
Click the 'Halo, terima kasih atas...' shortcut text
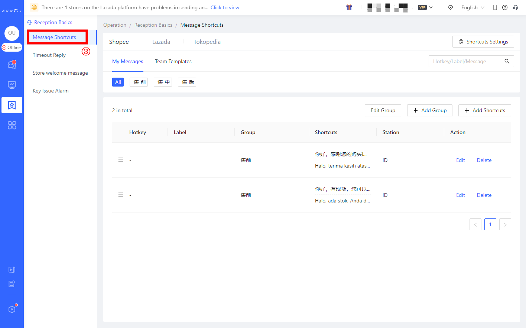click(x=342, y=166)
